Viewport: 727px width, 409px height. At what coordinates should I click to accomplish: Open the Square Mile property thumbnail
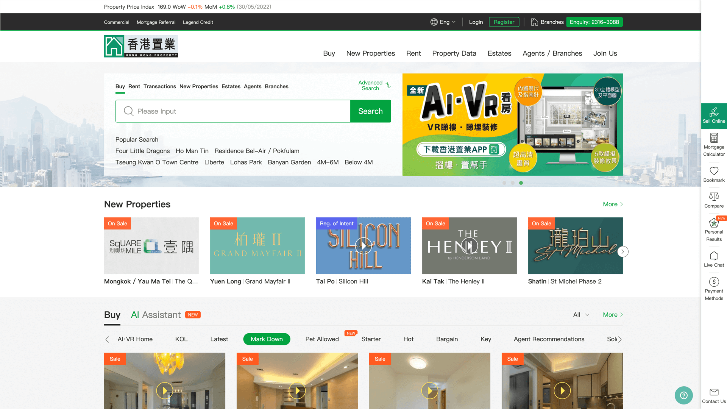pos(151,246)
